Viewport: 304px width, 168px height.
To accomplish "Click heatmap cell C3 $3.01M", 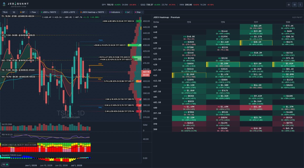I will [288, 65].
